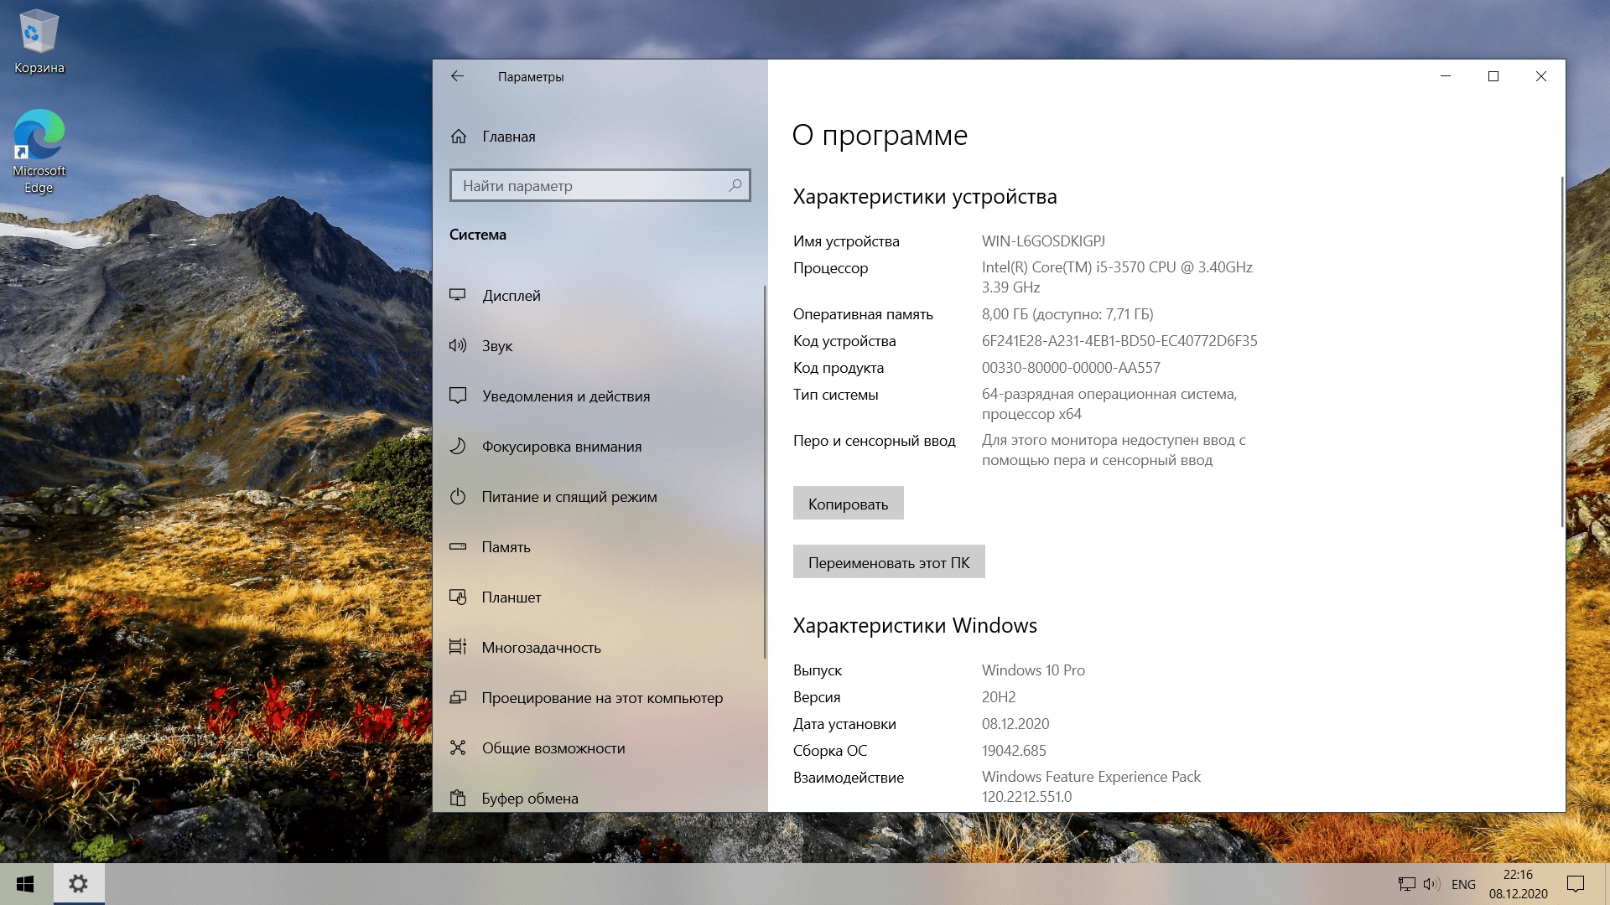Click the Многозадачность icon
Image resolution: width=1610 pixels, height=905 pixels.
click(x=458, y=647)
